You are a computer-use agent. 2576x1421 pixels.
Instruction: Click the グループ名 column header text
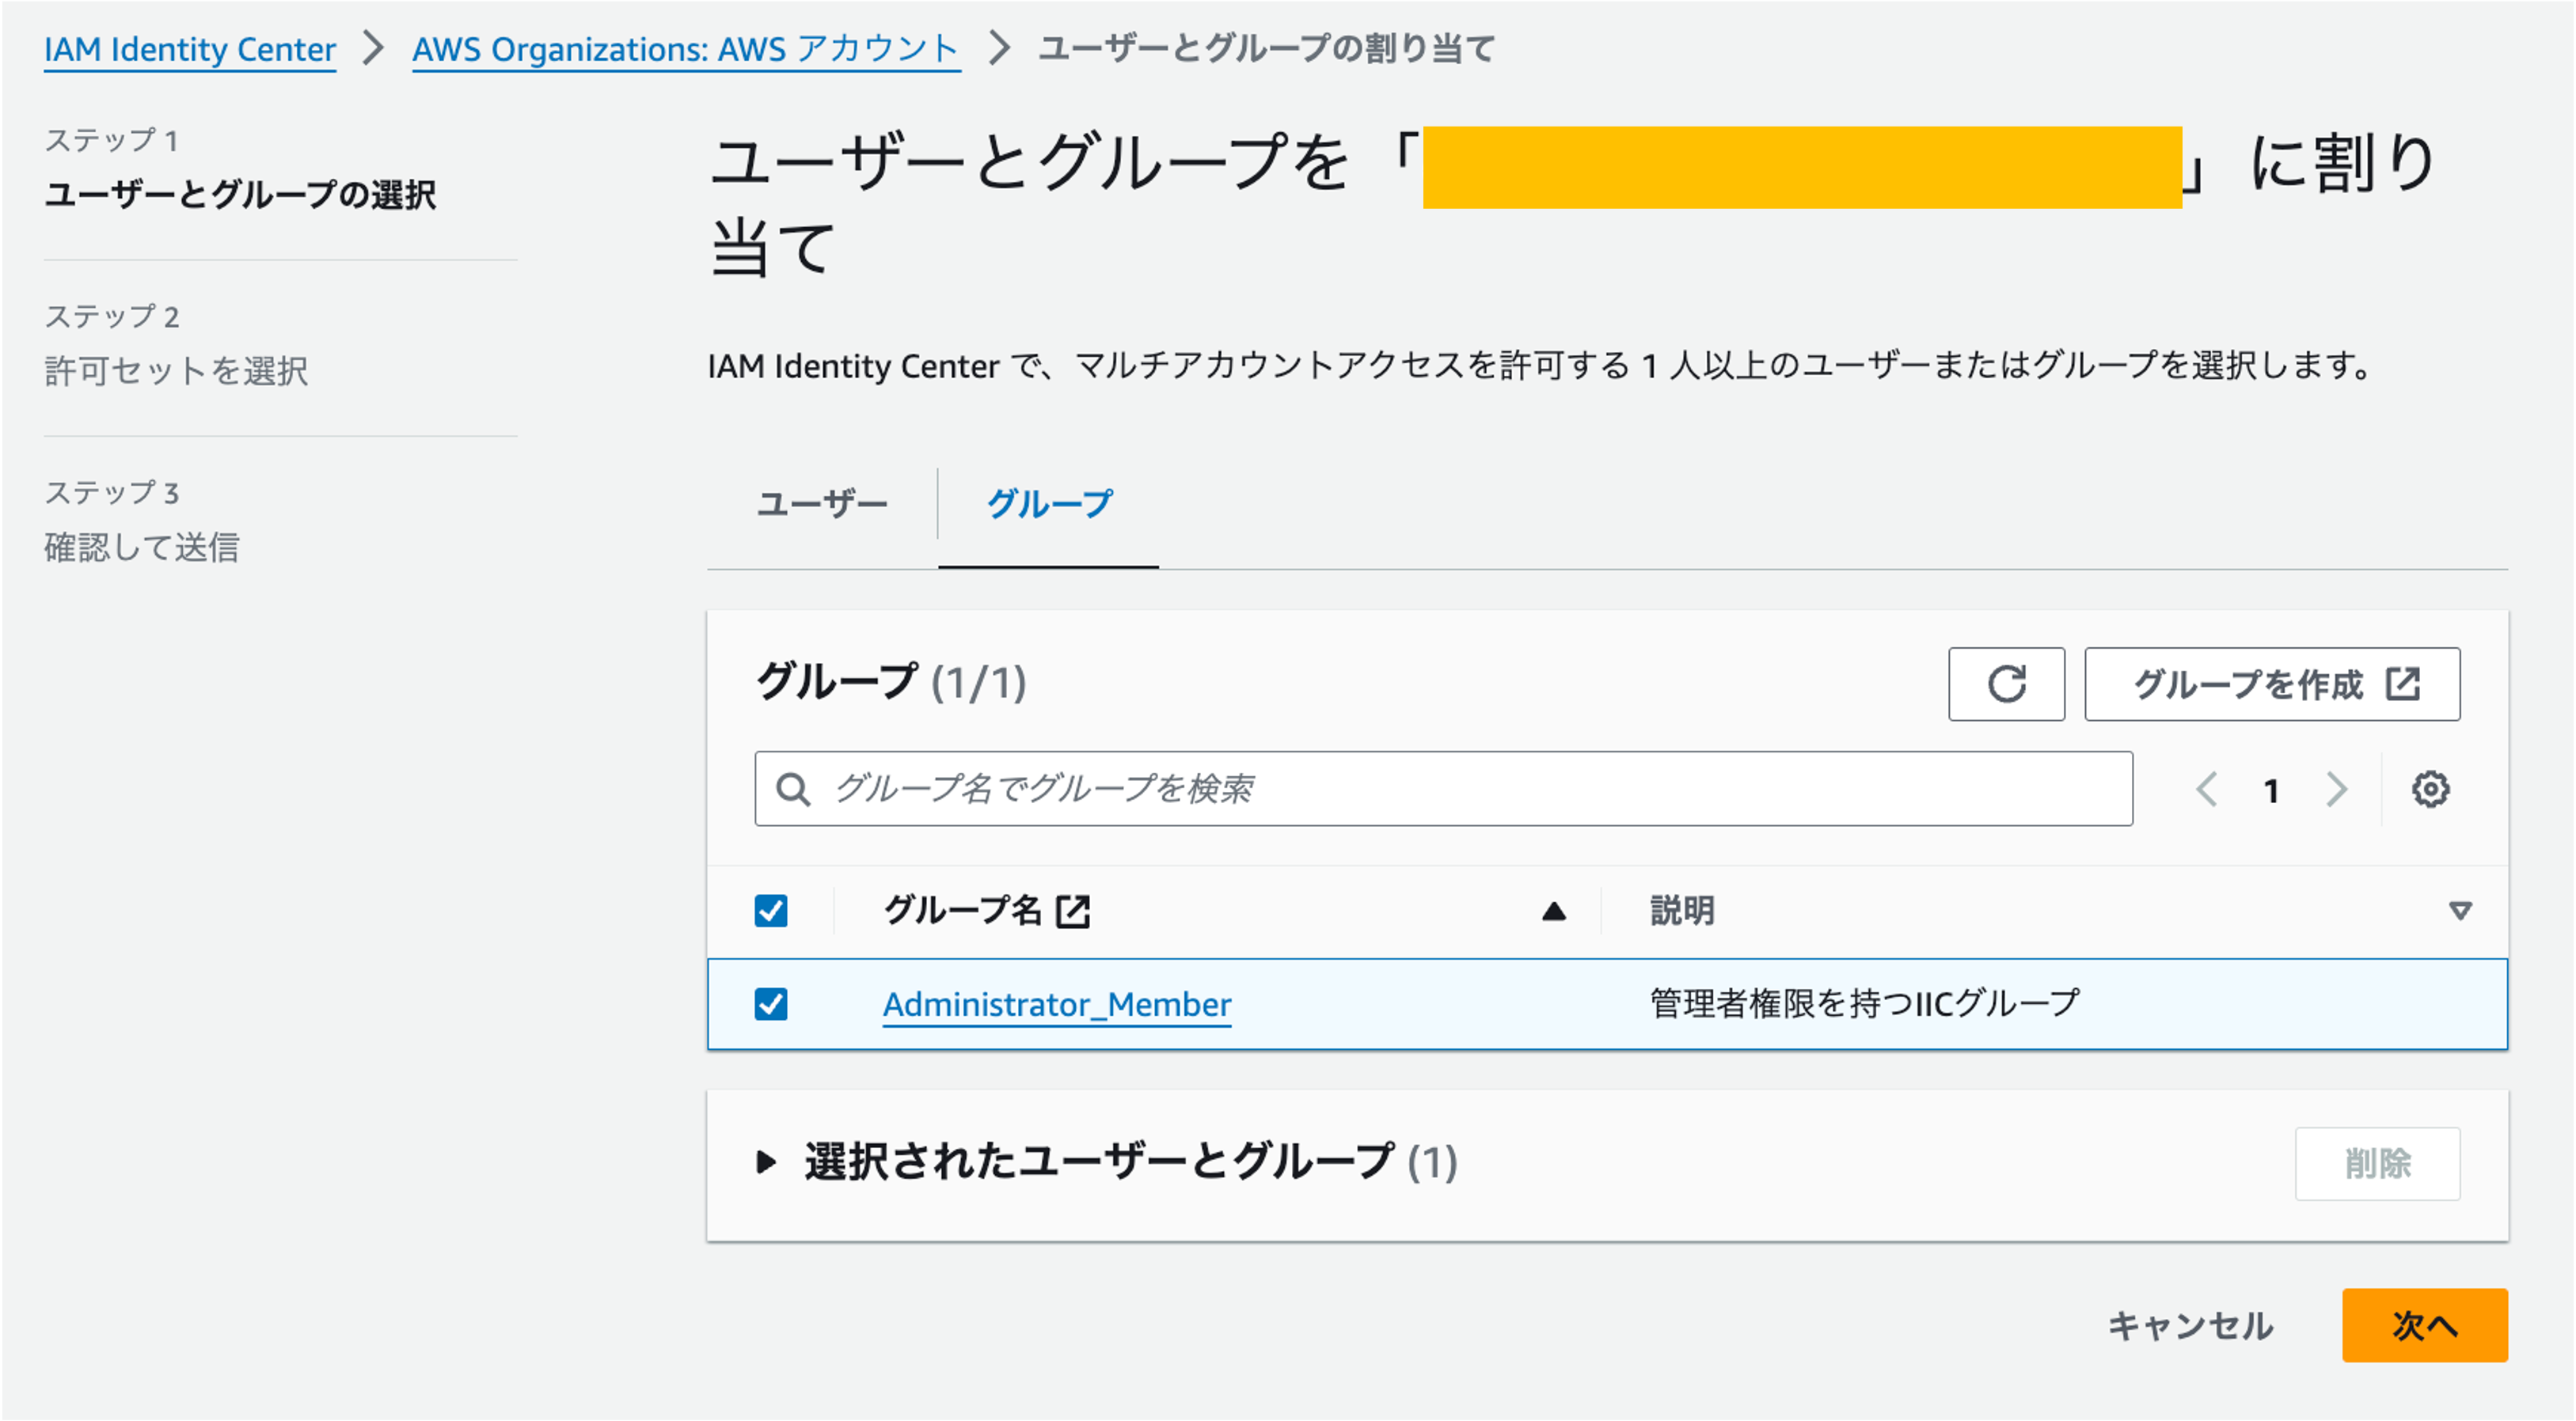click(962, 911)
